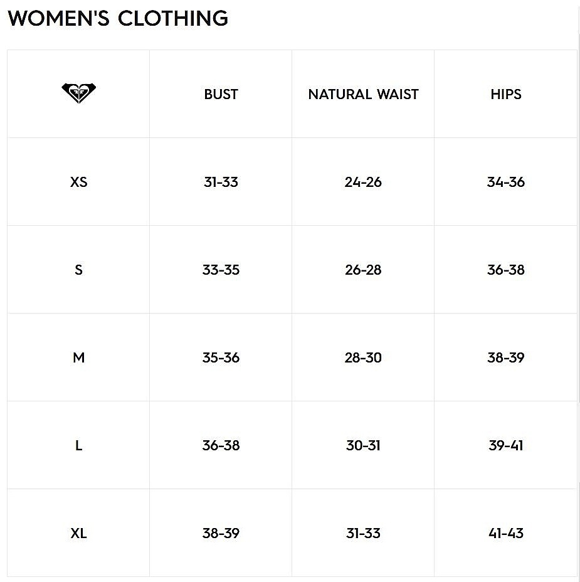580x582 pixels.
Task: Click the 31-33 bust cell for XS
Action: point(221,182)
